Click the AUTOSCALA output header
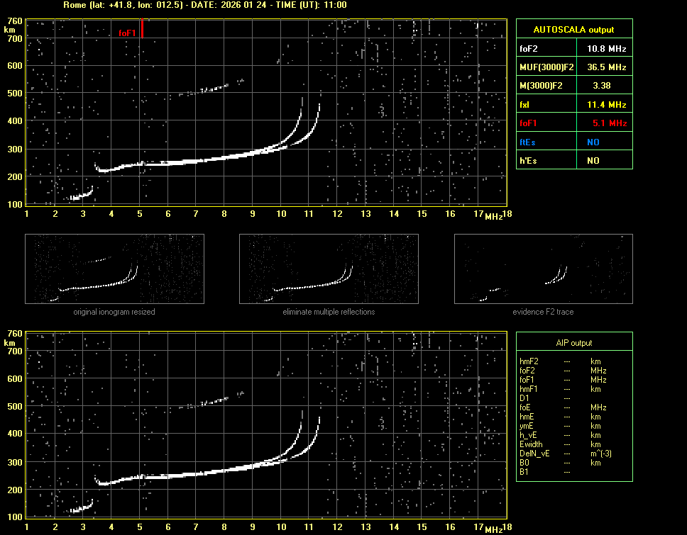 [x=574, y=29]
